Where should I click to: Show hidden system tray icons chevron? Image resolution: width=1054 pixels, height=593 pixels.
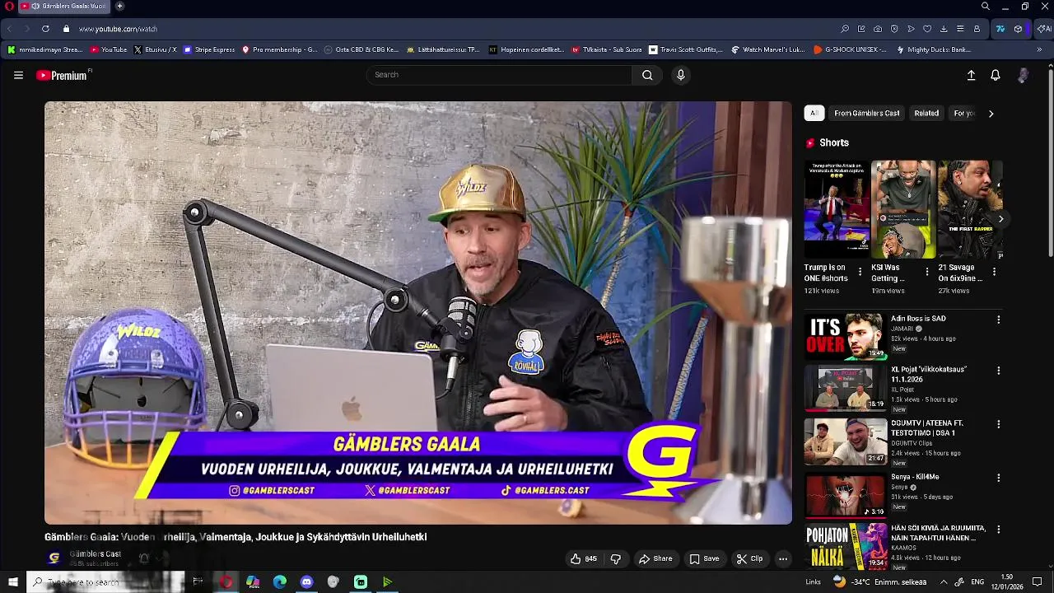pyautogui.click(x=944, y=582)
